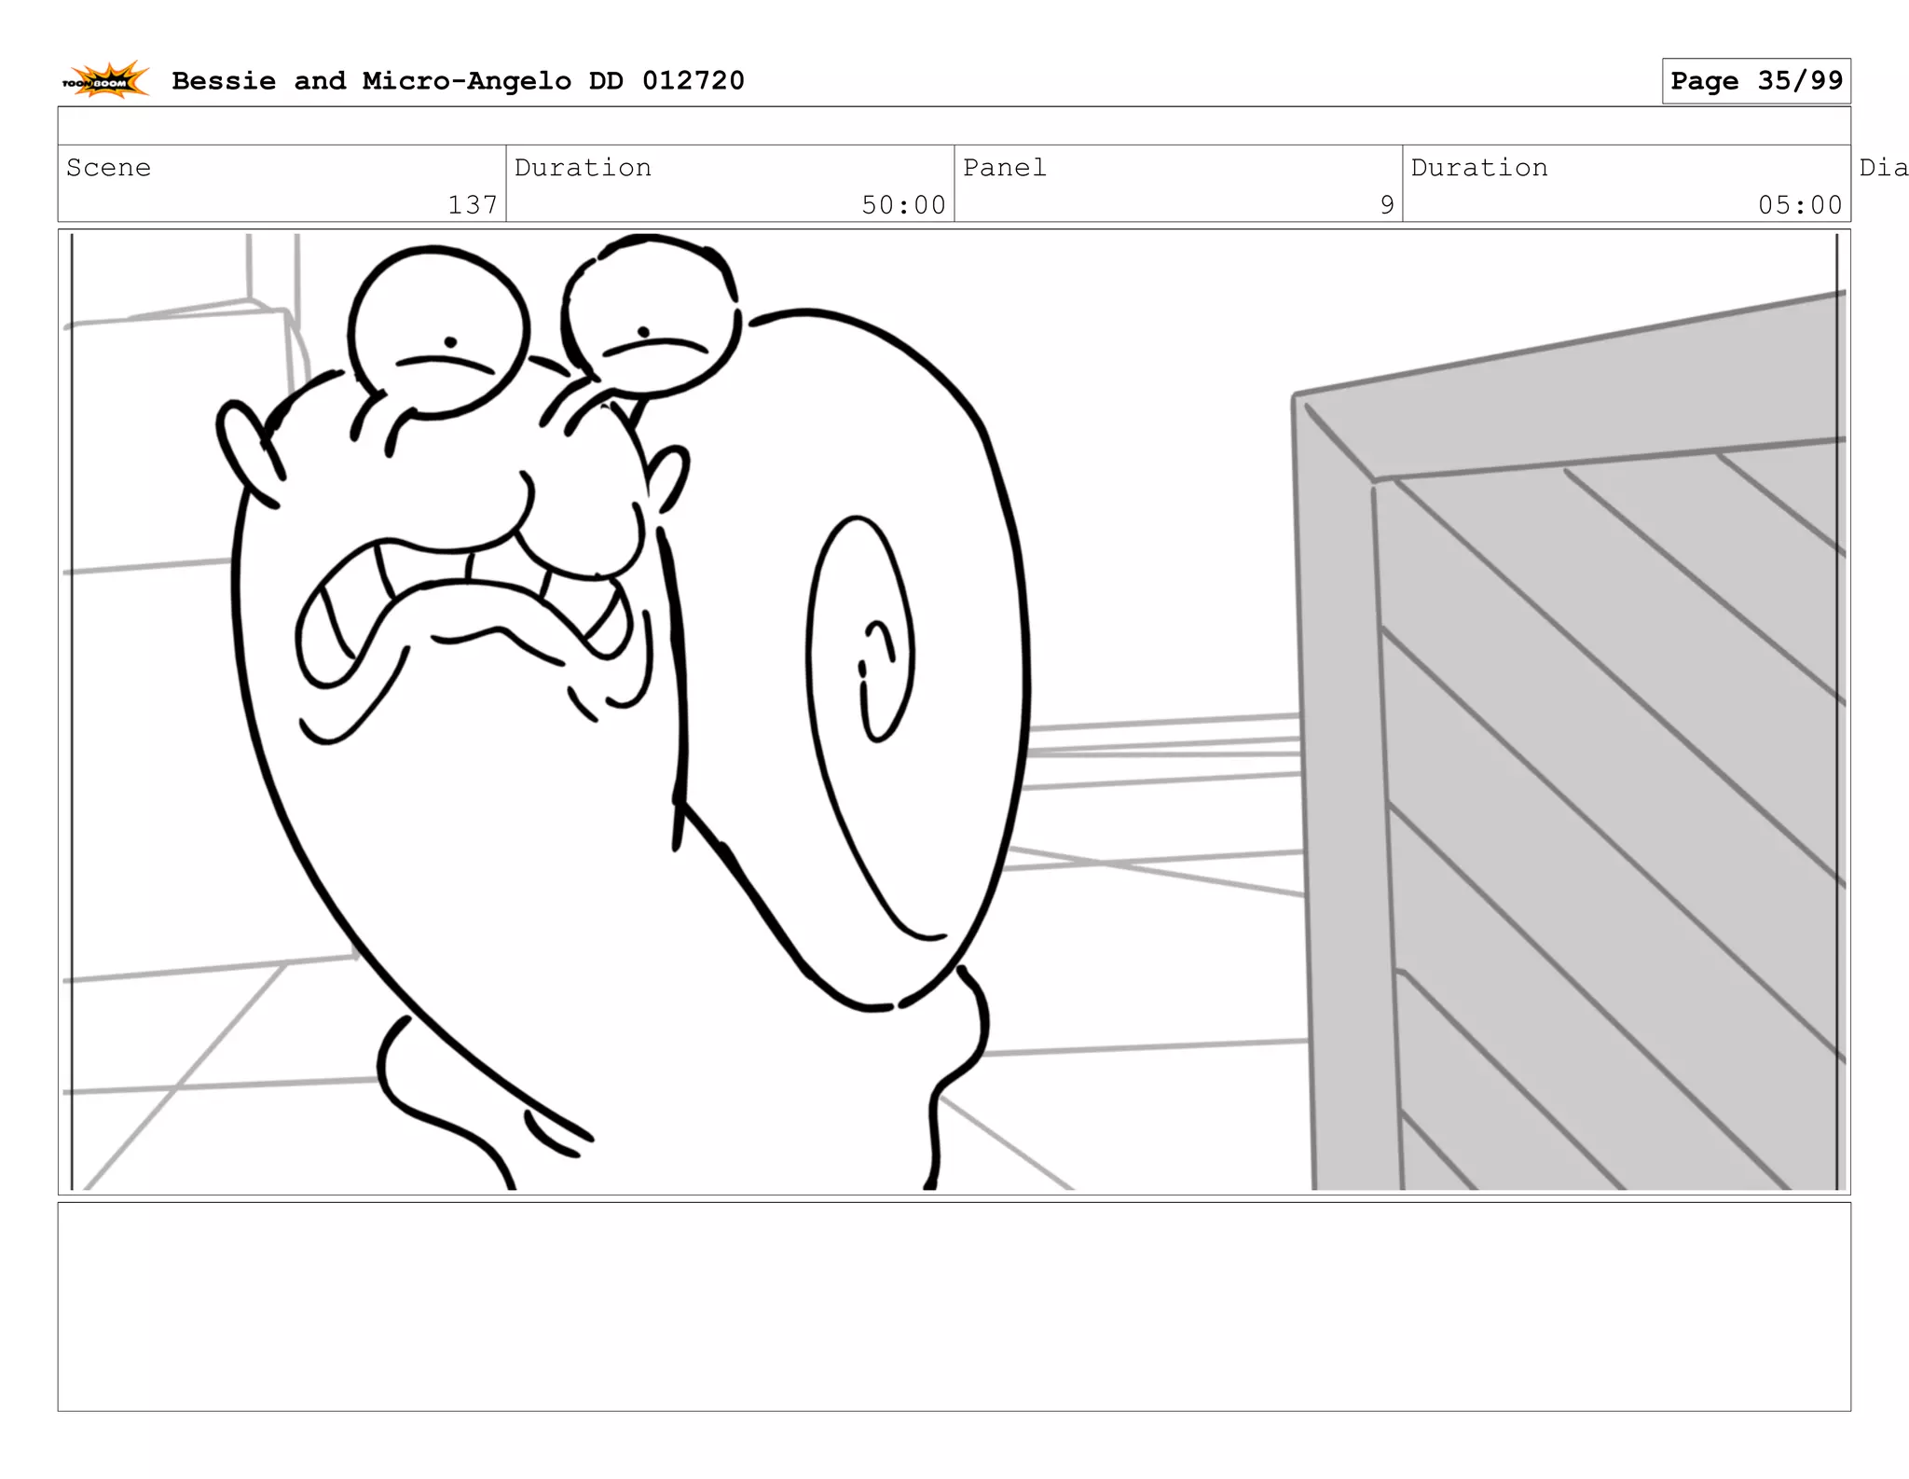Screen dimensions: 1909x1479
Task: Click panel number 9
Action: coord(1386,204)
